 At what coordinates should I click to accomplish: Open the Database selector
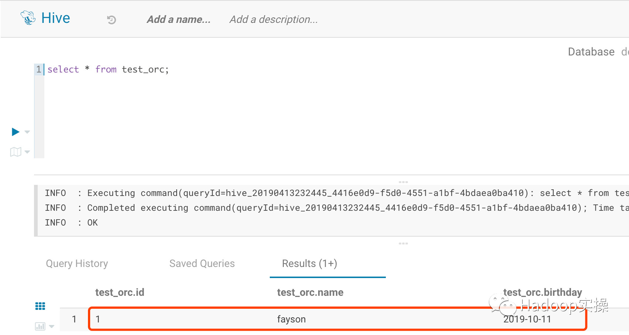click(x=591, y=52)
